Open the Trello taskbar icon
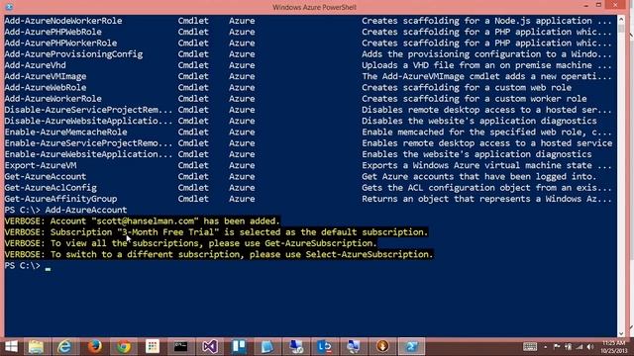Screen dimensions: 634x356 (239, 346)
